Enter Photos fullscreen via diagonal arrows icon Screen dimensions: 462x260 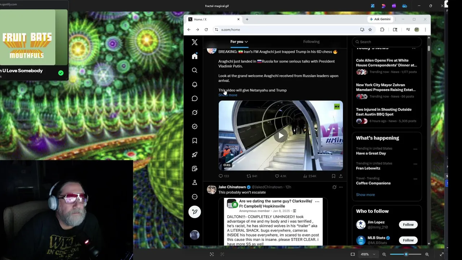(x=441, y=254)
